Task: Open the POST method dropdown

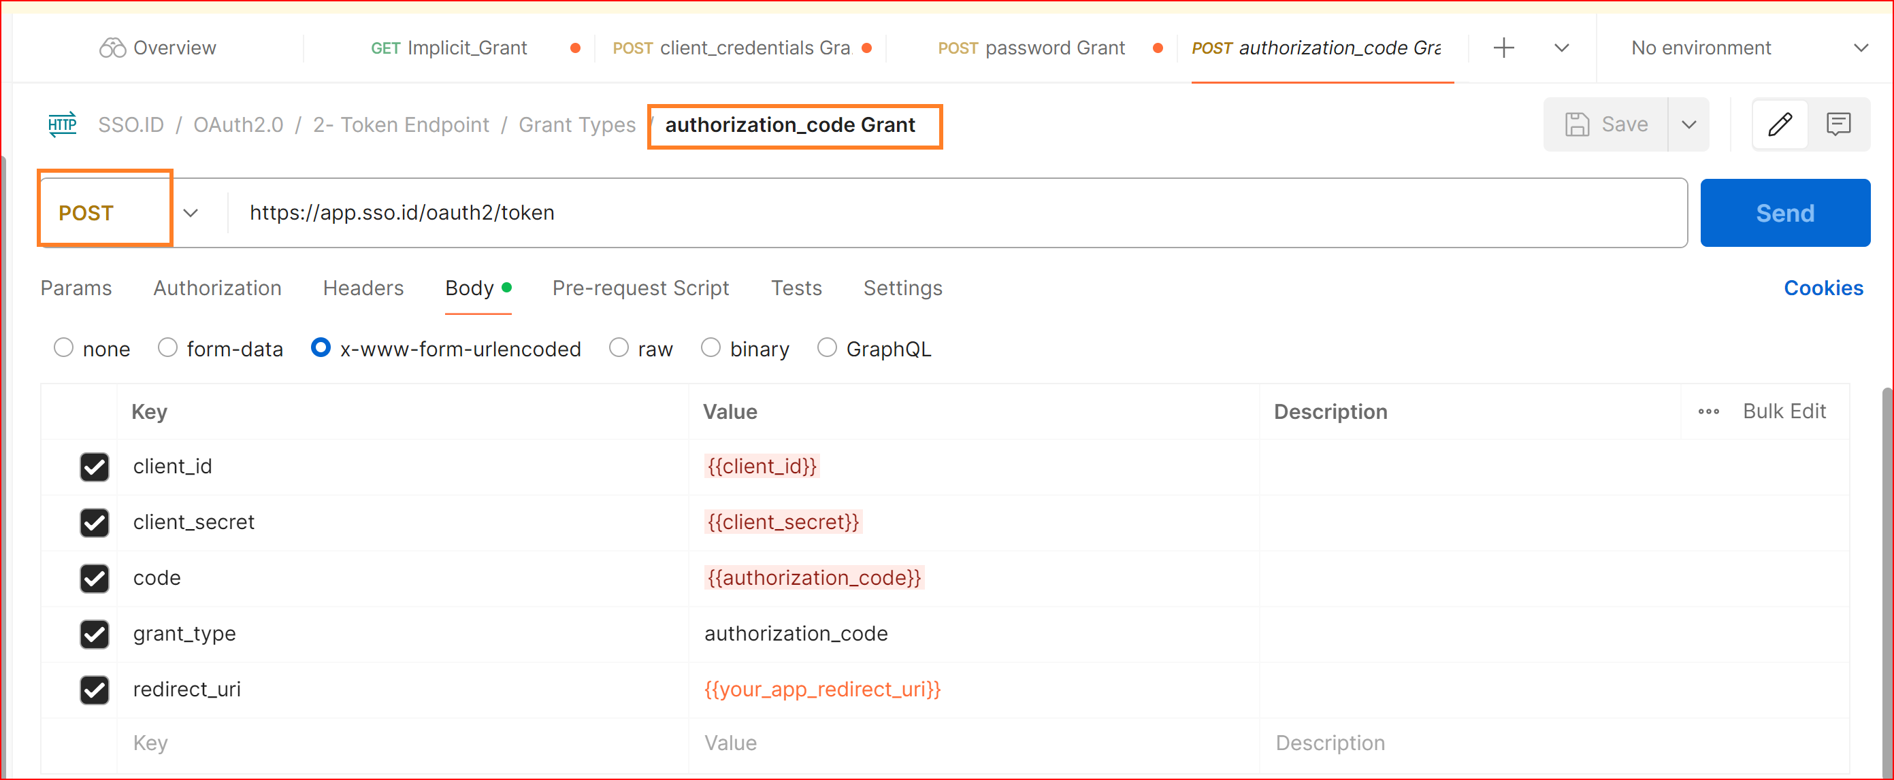Action: 128,212
